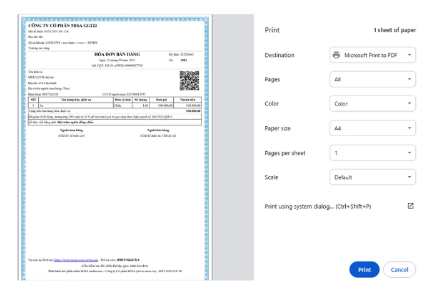Click the Print button
Screen dimensions: 444x281
[364, 270]
